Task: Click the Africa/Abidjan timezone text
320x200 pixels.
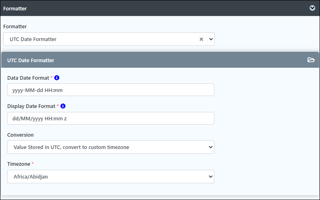Action: (31, 176)
